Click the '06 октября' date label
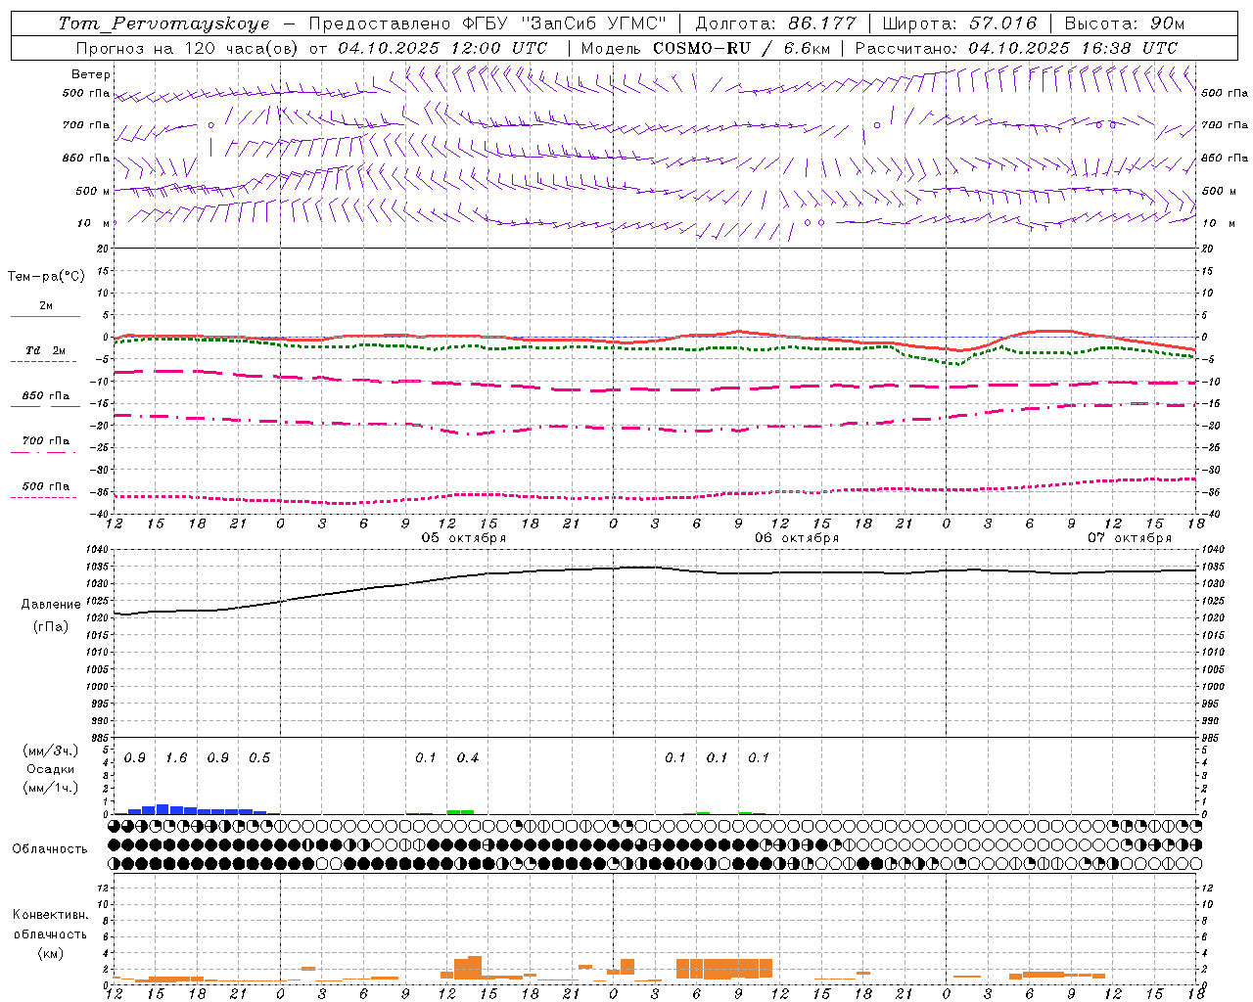Viewport: 1253px width, 1002px height. 797,537
